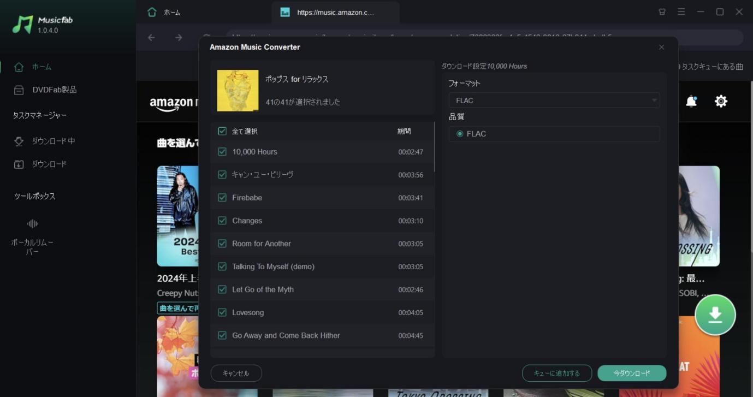Viewport: 753px width, 397px height.
Task: Click the 今ダウンロード button
Action: coord(632,374)
